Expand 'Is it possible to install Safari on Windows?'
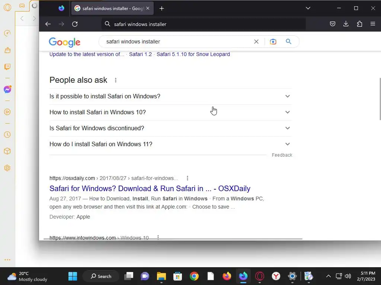 170,96
